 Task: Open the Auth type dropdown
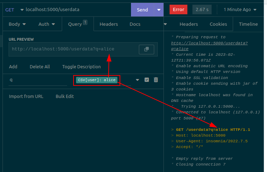(x=47, y=24)
